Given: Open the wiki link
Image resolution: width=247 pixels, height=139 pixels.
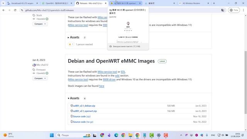Looking at the screenshot, I should (117, 76).
